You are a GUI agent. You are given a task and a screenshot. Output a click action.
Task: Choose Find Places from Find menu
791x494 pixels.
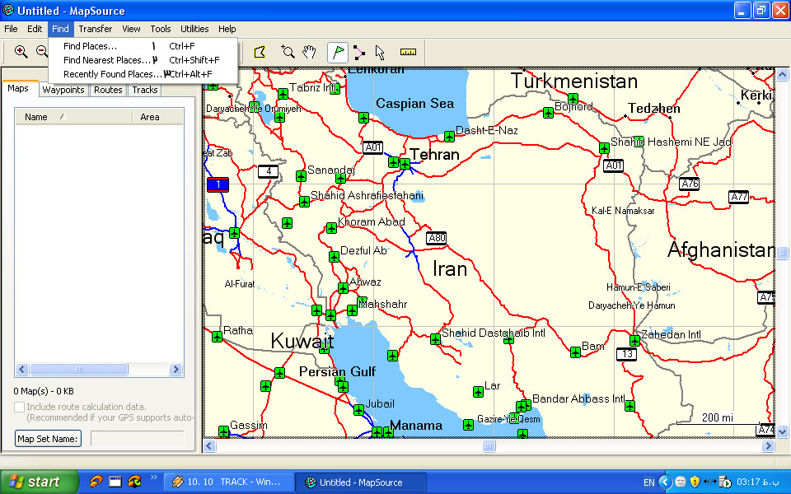[x=91, y=46]
